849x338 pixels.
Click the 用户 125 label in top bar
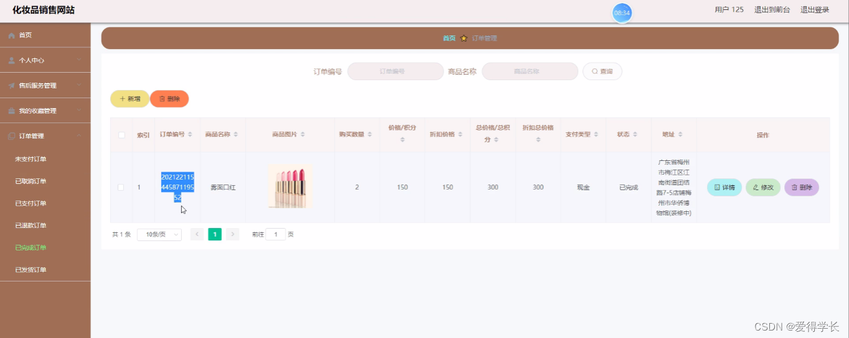pyautogui.click(x=729, y=10)
